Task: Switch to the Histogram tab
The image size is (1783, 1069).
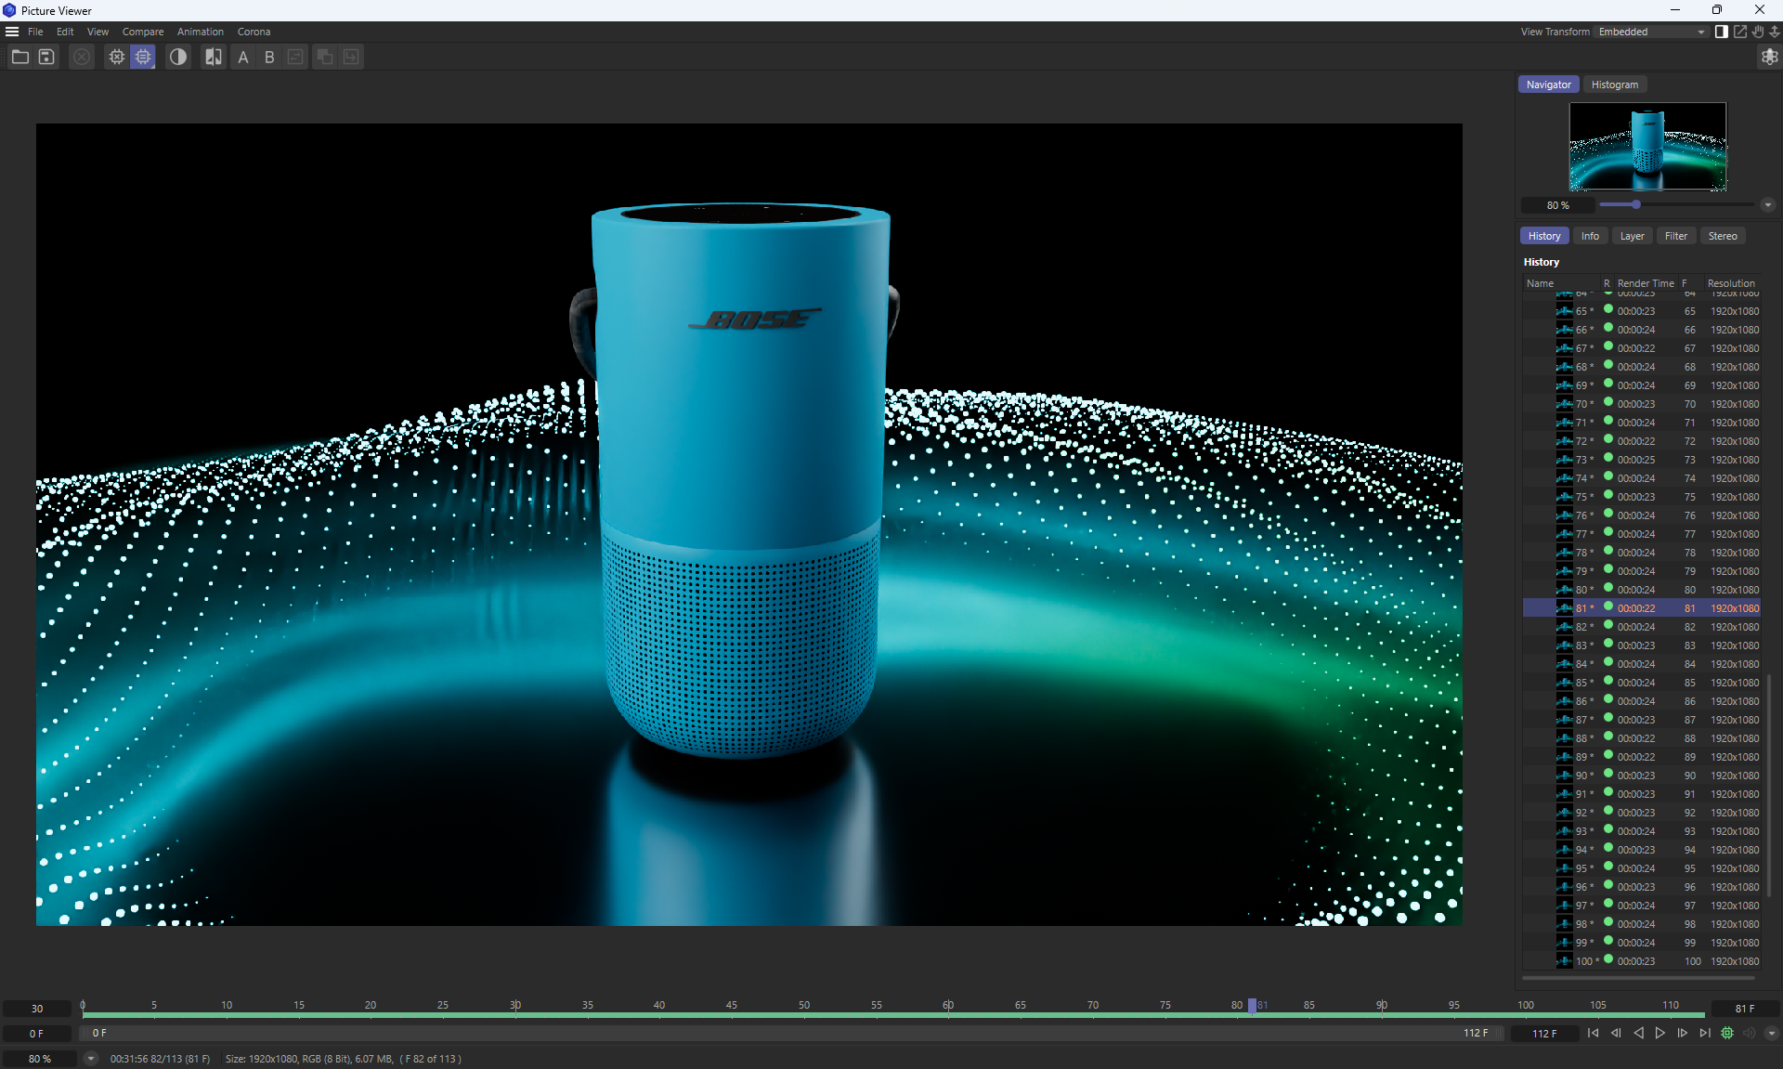Action: pos(1614,85)
